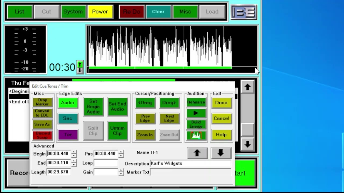Click the audio level VU meter
The width and height of the screenshot is (344, 193).
tap(26, 49)
